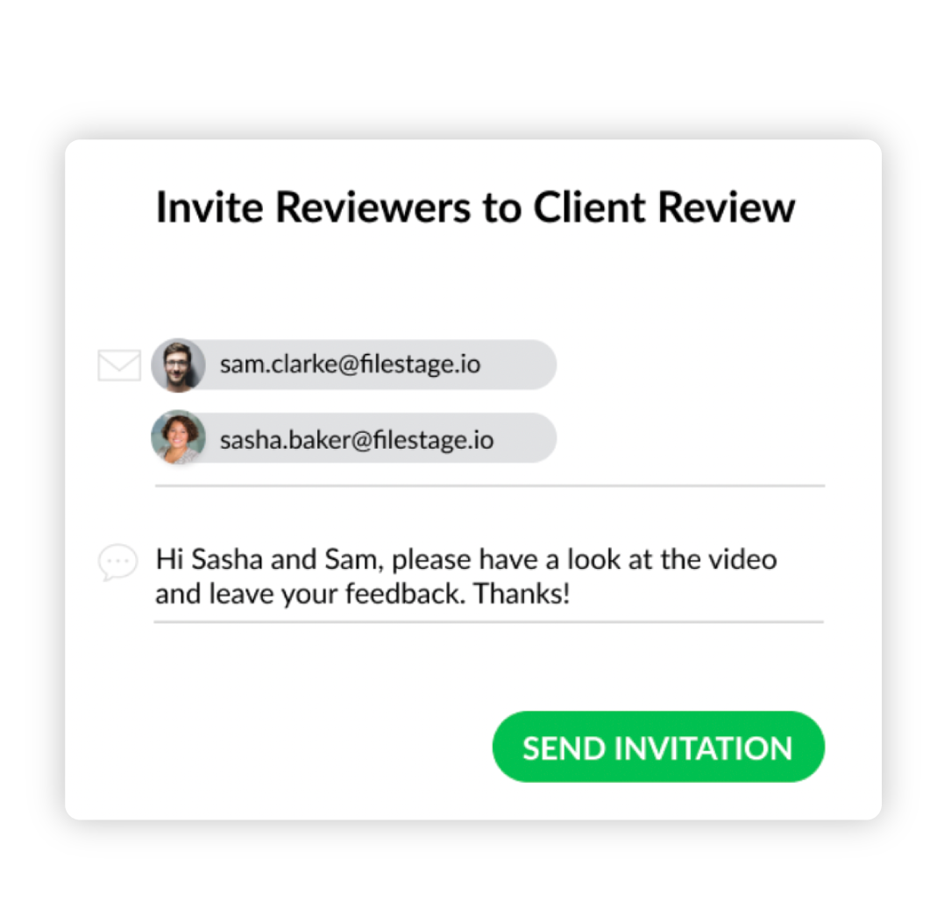
Task: Click the envelope email icon
Action: (119, 365)
